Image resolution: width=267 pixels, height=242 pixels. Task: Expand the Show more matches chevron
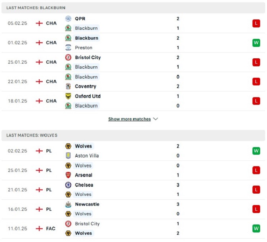pyautogui.click(x=156, y=119)
